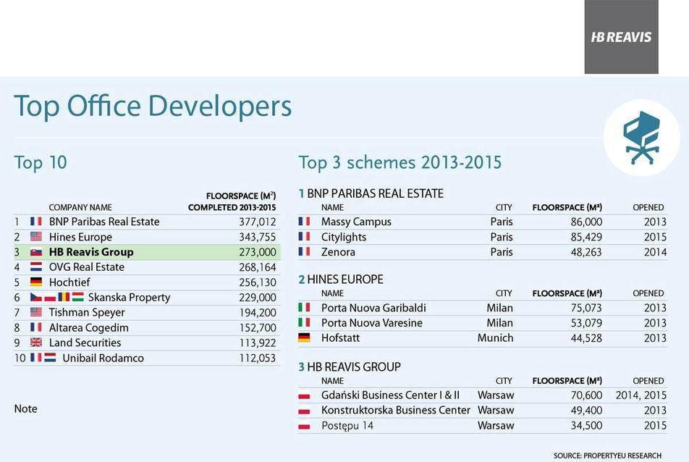Select the "Porta Nuova Varesine" scheme name
The width and height of the screenshot is (689, 462).
[372, 323]
